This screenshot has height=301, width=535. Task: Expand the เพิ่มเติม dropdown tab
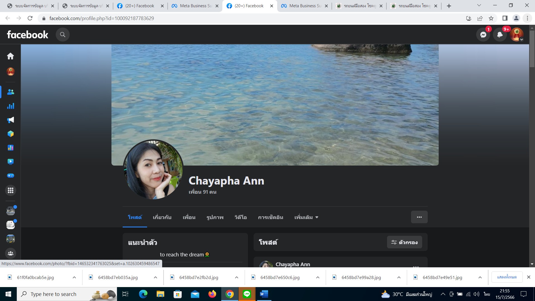(306, 217)
